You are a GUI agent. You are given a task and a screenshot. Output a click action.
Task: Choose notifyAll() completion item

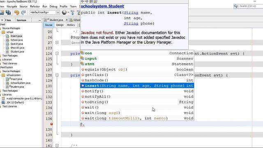click(x=137, y=97)
